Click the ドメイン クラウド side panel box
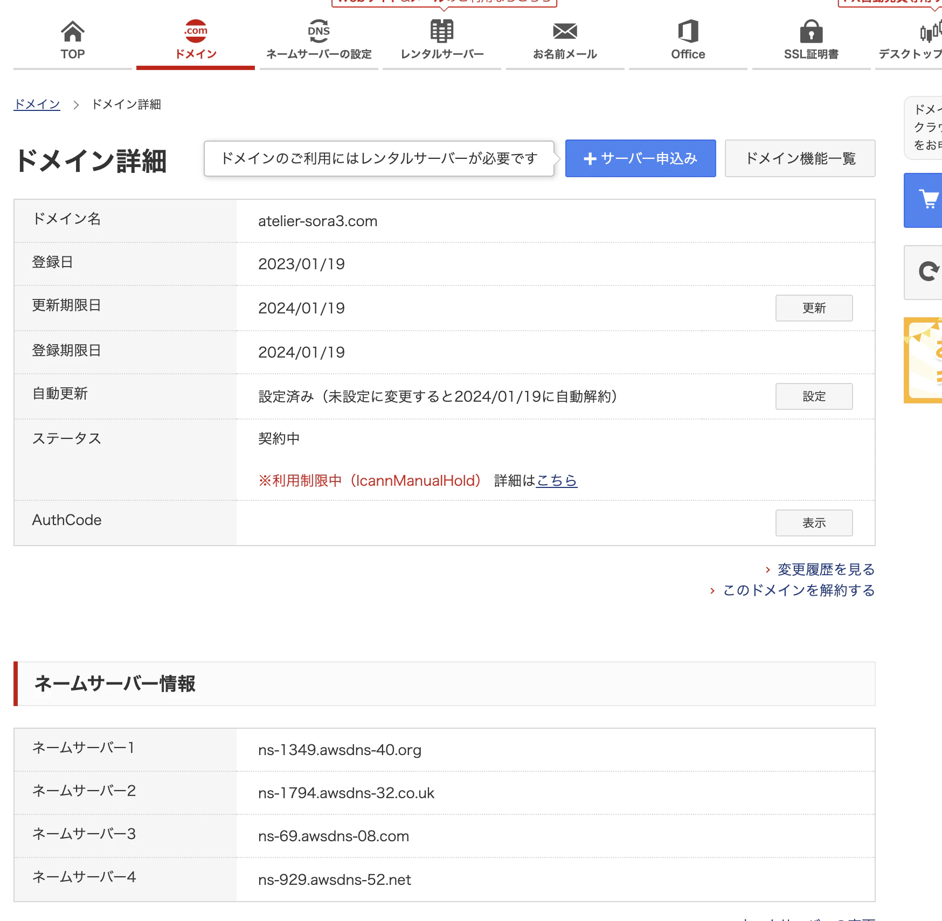 tap(924, 128)
